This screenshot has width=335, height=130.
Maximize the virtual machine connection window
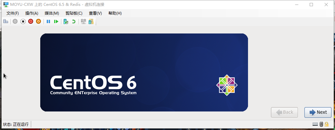(x=311, y=5)
